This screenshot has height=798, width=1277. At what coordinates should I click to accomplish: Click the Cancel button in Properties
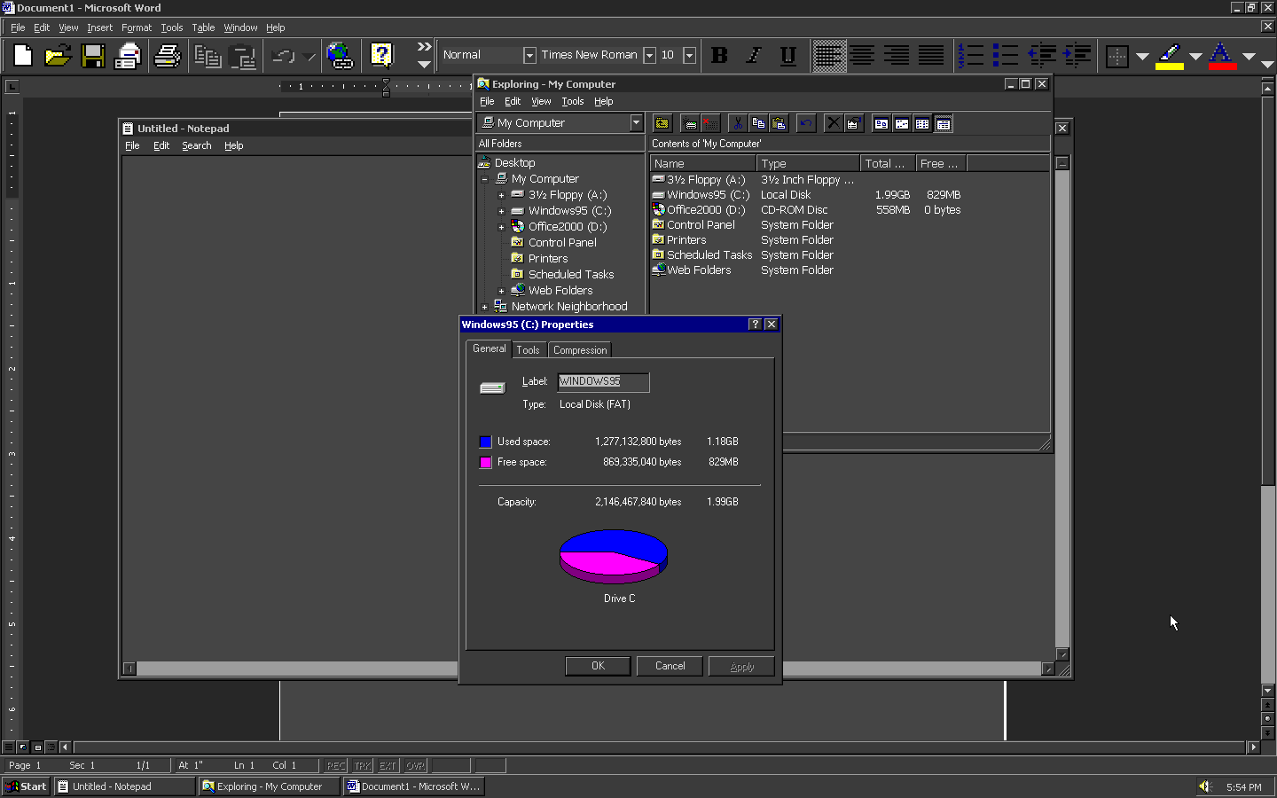click(x=670, y=666)
